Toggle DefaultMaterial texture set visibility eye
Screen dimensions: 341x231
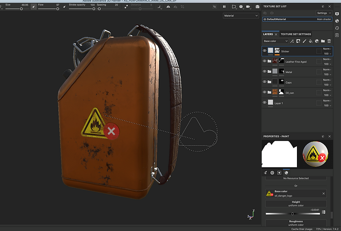tap(265, 19)
